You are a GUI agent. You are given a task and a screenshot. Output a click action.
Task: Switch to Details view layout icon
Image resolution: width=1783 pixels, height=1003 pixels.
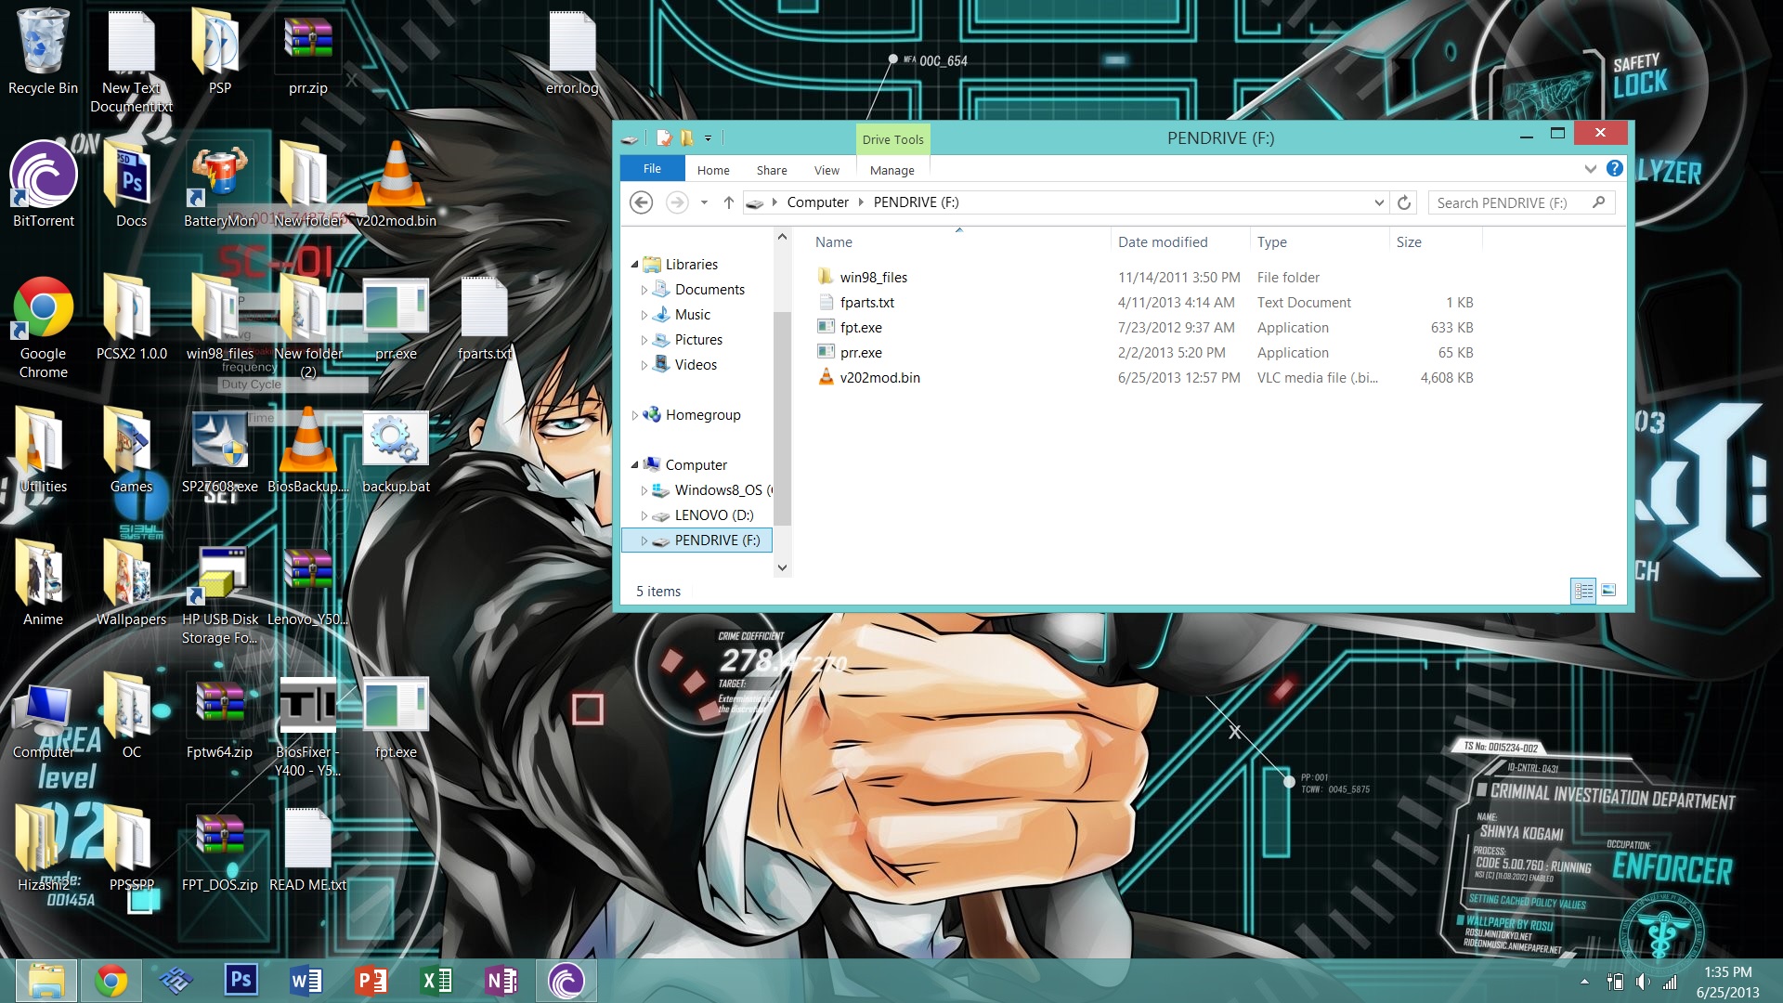tap(1583, 590)
